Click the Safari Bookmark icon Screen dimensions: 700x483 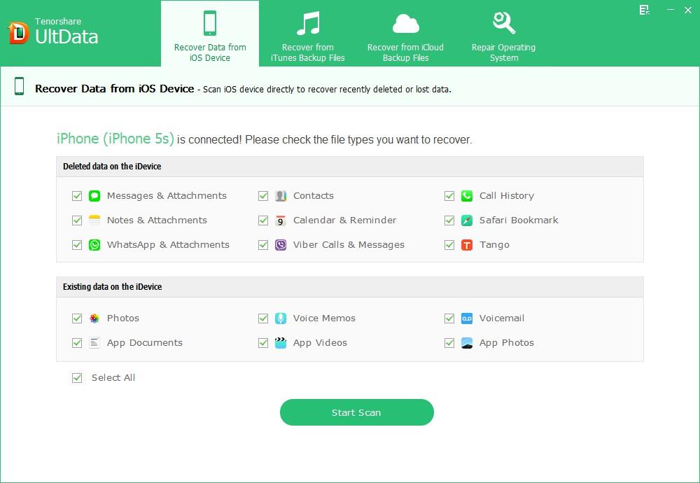(x=465, y=220)
